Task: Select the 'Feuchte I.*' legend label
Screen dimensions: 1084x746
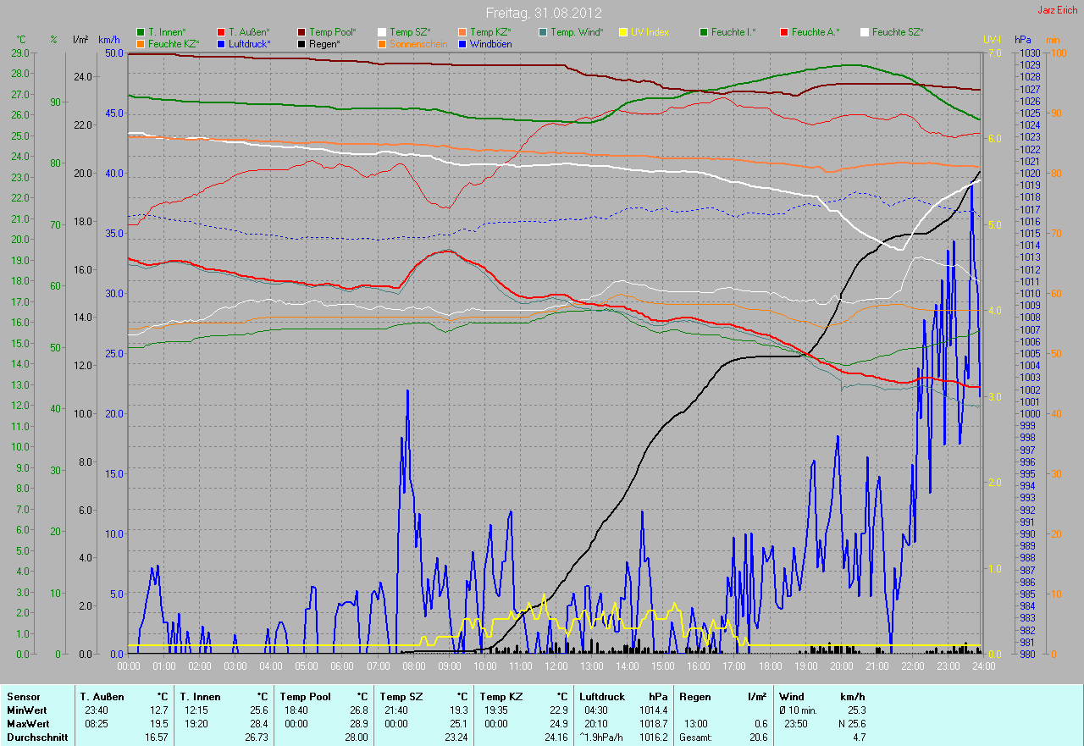Action: tap(733, 32)
